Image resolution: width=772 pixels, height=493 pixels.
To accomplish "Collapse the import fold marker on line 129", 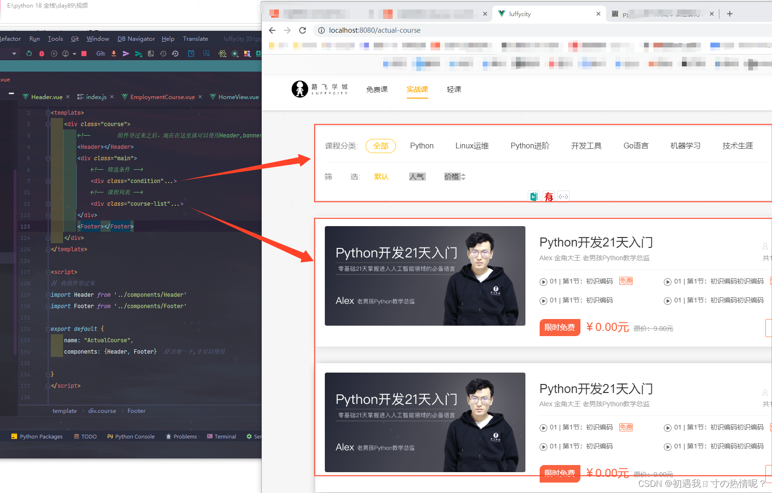I will (48, 295).
